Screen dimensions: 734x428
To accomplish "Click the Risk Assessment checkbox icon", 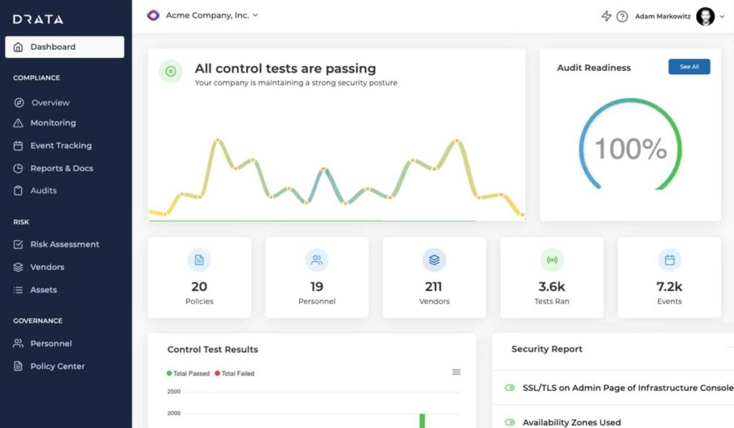I will (x=18, y=244).
